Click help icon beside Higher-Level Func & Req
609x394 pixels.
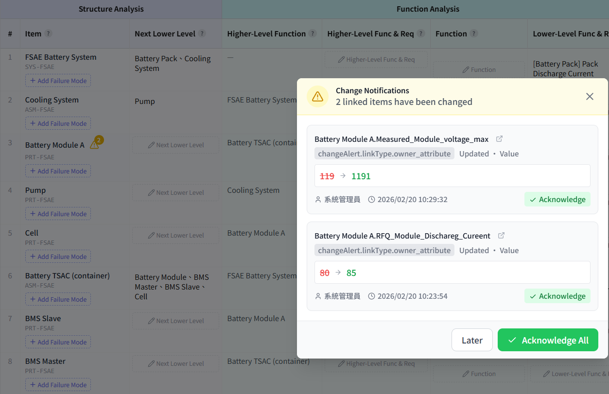click(421, 34)
